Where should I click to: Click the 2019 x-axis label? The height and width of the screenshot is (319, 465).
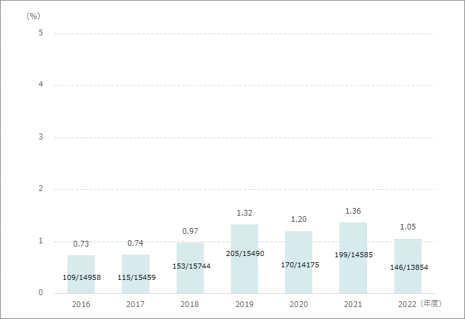tap(244, 304)
